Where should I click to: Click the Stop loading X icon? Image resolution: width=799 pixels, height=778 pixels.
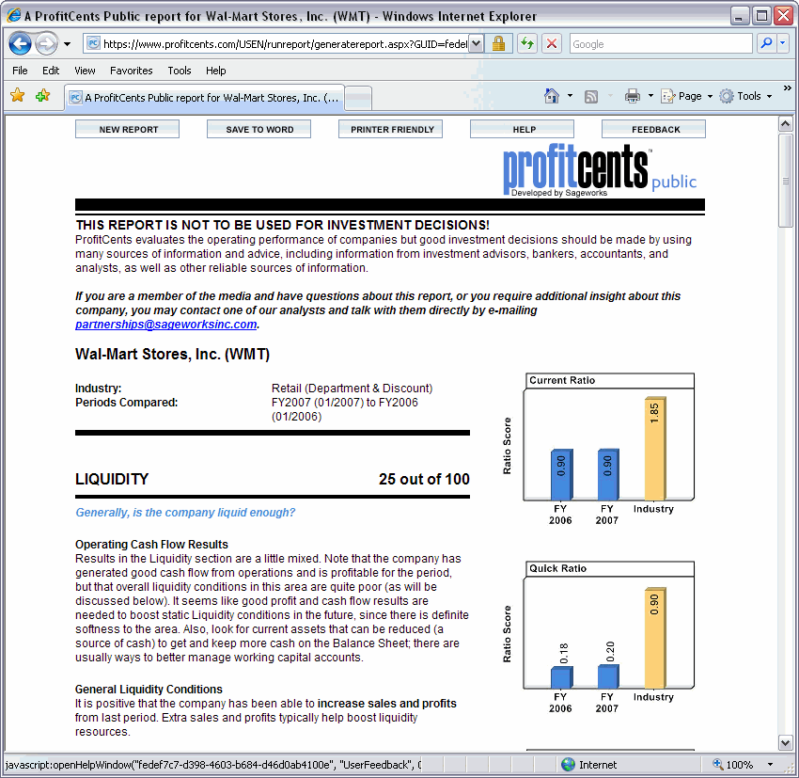click(x=552, y=43)
